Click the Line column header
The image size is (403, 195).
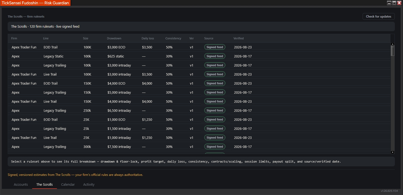click(x=46, y=38)
